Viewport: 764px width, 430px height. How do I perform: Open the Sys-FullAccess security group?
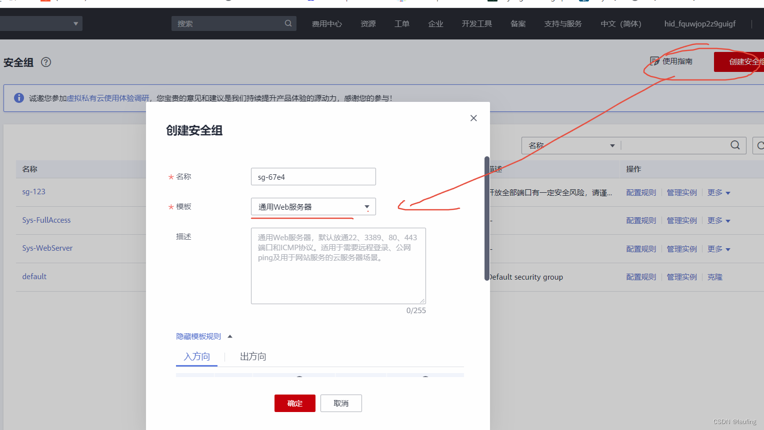pos(46,220)
